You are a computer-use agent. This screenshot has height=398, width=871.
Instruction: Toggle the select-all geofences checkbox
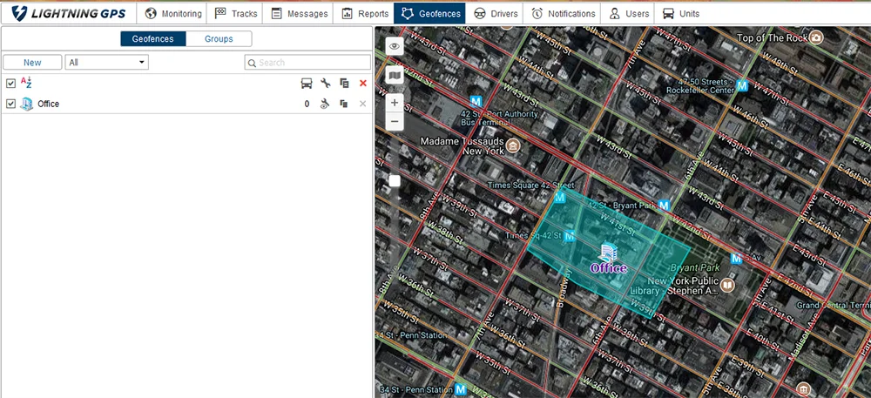coord(10,84)
